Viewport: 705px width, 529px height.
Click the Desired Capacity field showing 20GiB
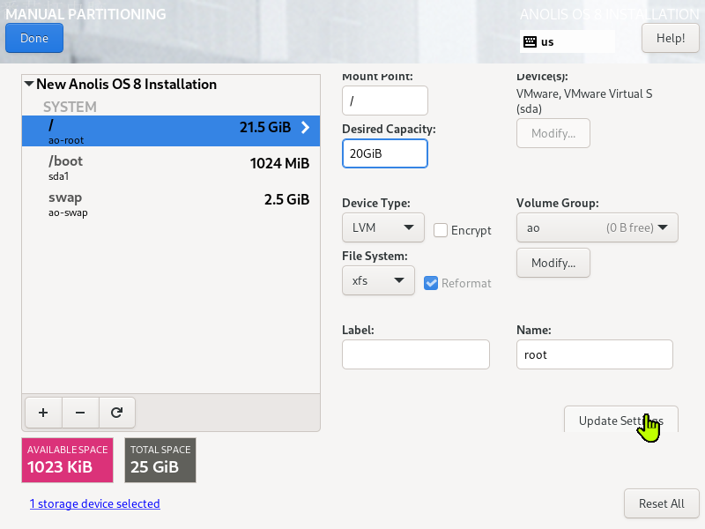(x=385, y=153)
